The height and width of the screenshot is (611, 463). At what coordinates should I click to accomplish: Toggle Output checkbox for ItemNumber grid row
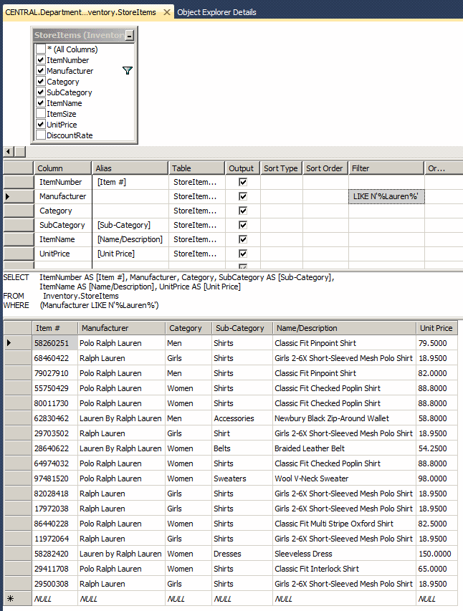coord(243,182)
